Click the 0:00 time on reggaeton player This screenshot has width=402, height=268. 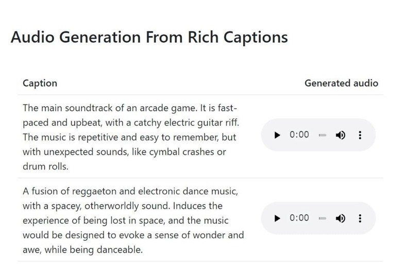click(x=299, y=218)
